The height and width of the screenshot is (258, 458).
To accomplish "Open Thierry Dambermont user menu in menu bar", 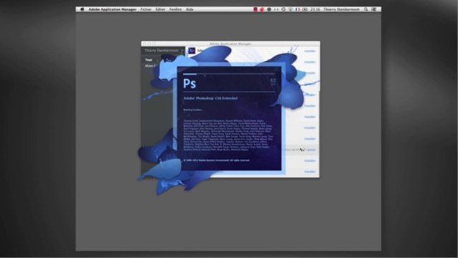I will click(341, 9).
